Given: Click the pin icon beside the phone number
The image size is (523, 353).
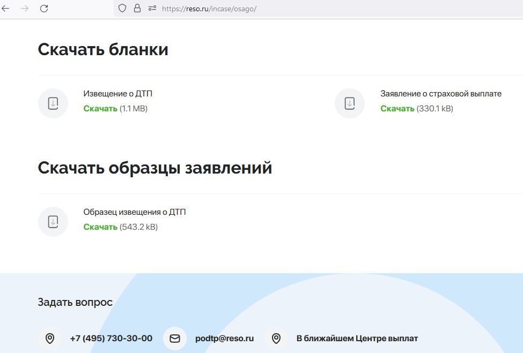Looking at the screenshot, I should [50, 339].
